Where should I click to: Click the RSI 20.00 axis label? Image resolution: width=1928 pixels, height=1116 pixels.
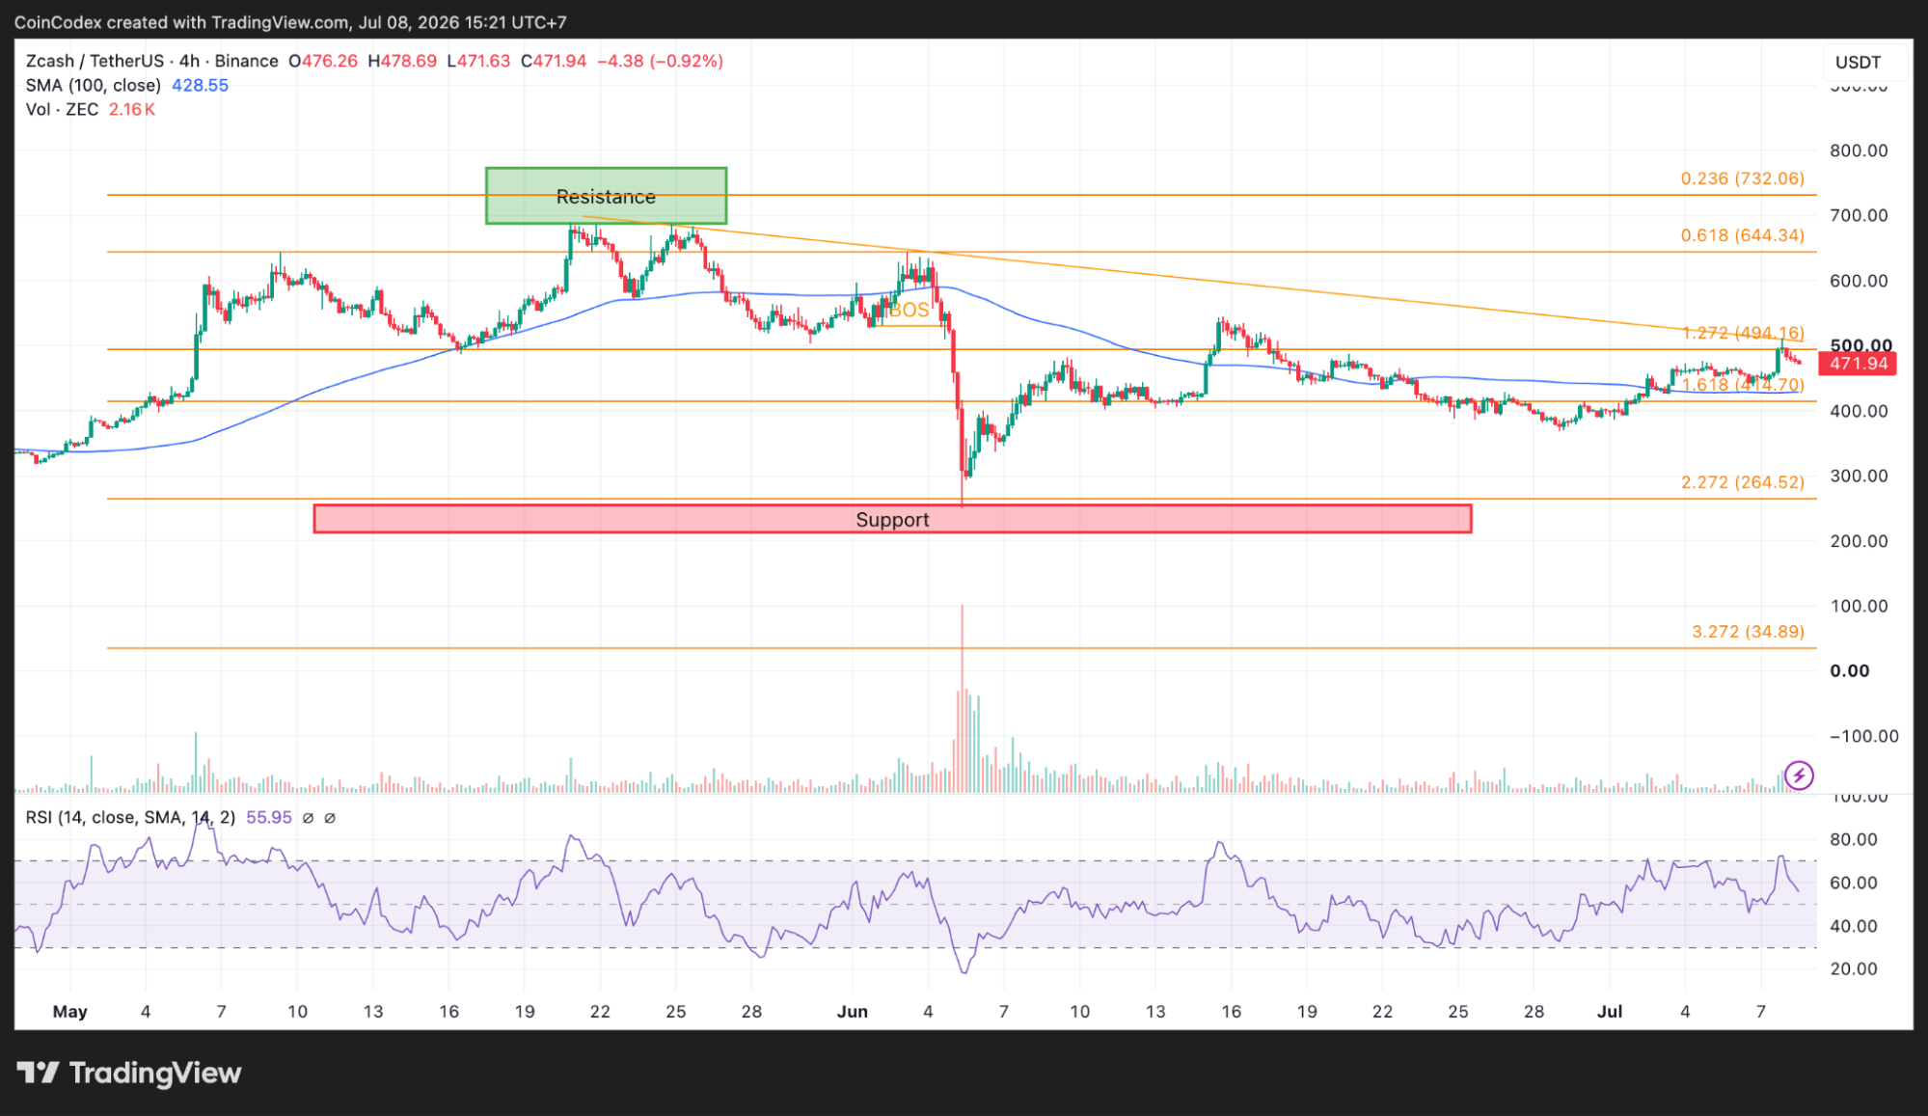tap(1854, 968)
